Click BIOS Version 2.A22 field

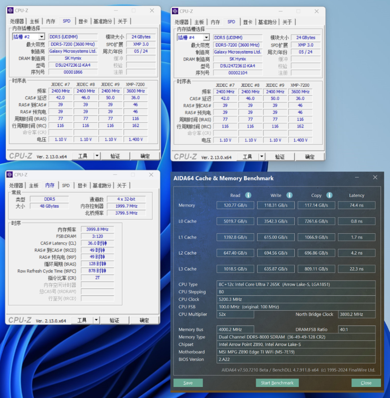(x=296, y=359)
